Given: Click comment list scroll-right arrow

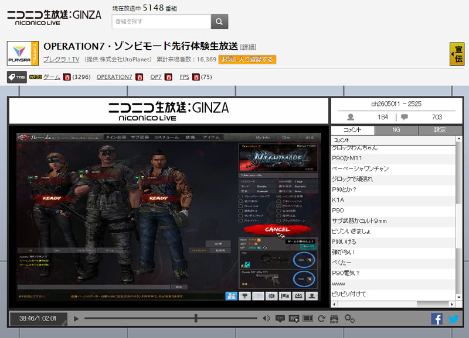Looking at the screenshot, I should 452,304.
